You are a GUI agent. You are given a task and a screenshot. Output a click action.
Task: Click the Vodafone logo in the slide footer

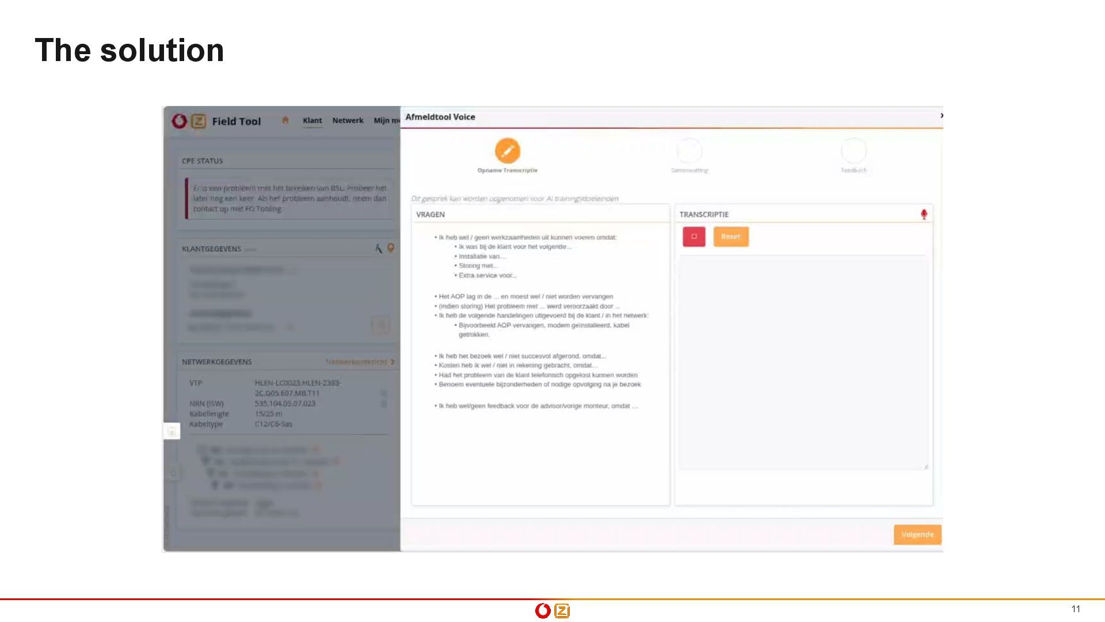coord(543,610)
